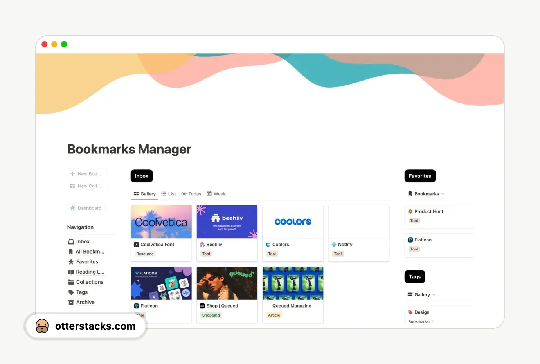
Task: Switch to the Gallery tab in Inbox
Action: click(x=145, y=194)
